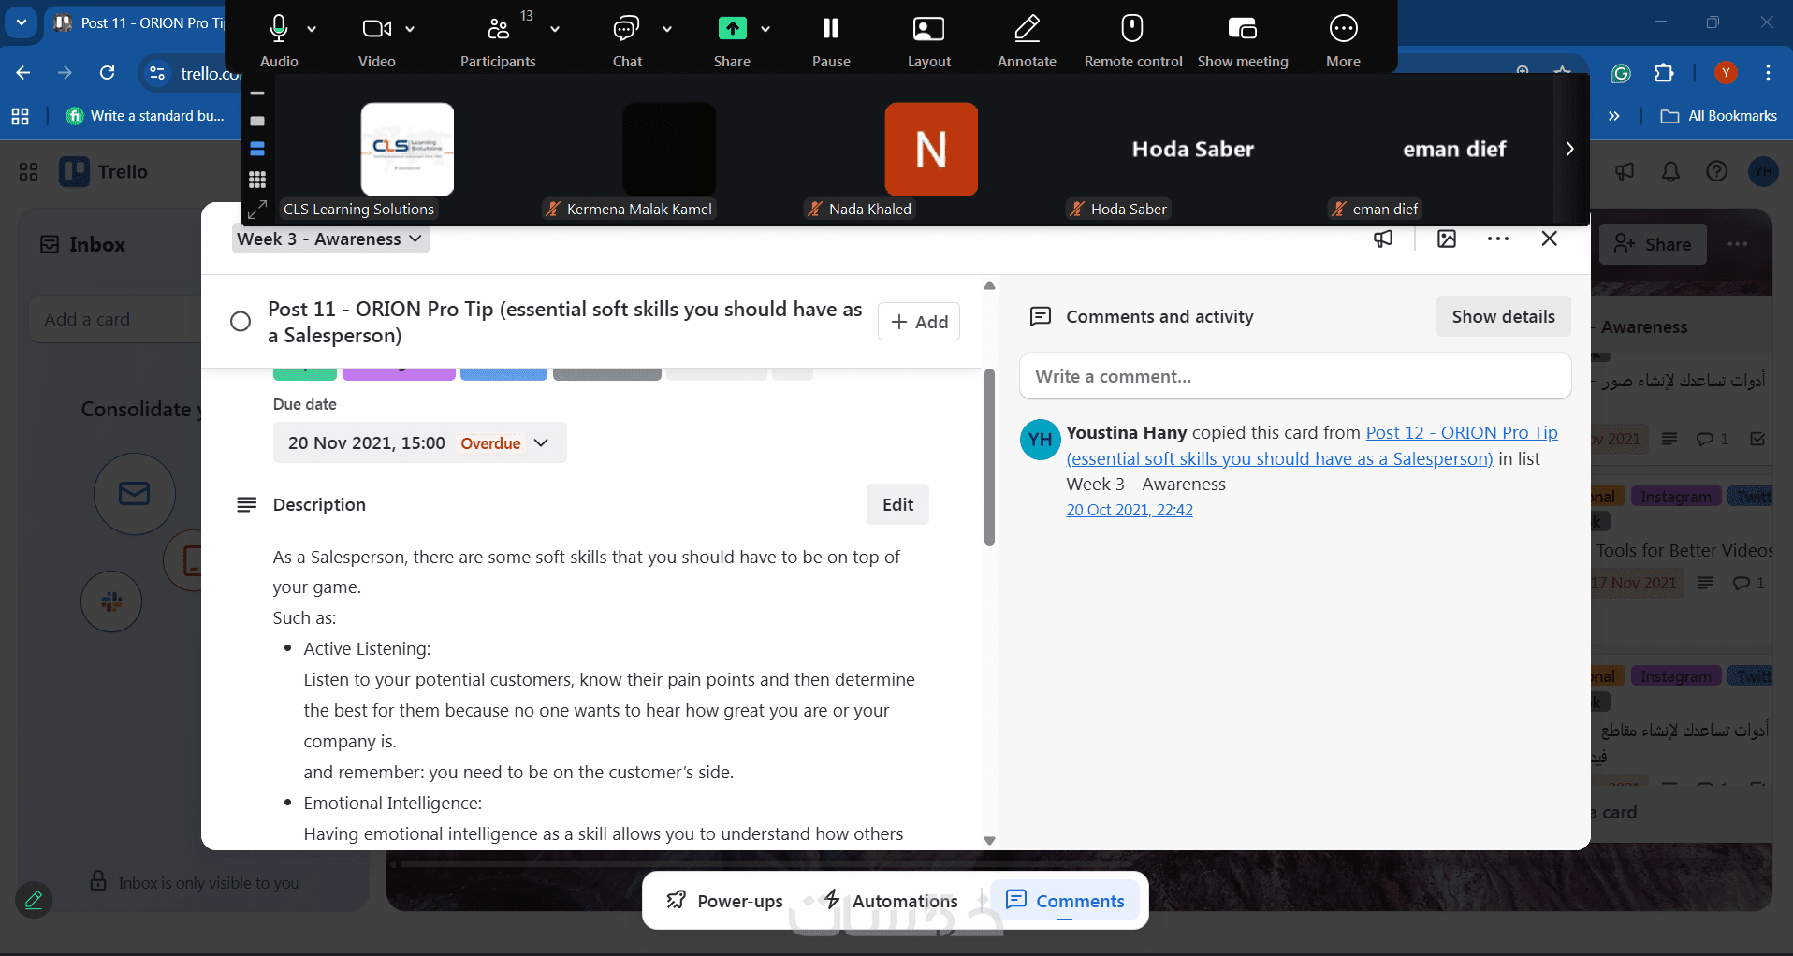Image resolution: width=1793 pixels, height=956 pixels.
Task: Click the blue label chip on card
Action: pos(503,373)
